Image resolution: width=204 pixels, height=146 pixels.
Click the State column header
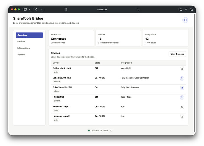(x=97, y=63)
